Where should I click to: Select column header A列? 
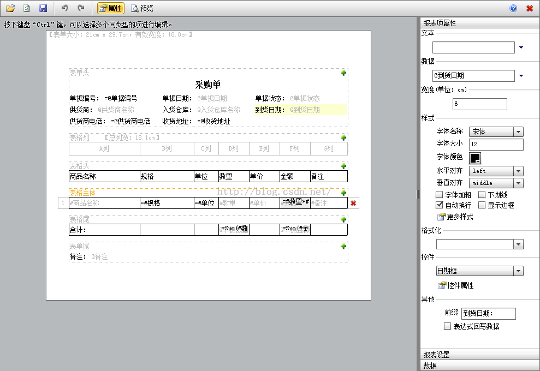[x=104, y=149]
